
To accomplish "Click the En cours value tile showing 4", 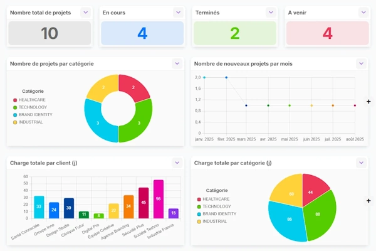I will click(x=142, y=33).
